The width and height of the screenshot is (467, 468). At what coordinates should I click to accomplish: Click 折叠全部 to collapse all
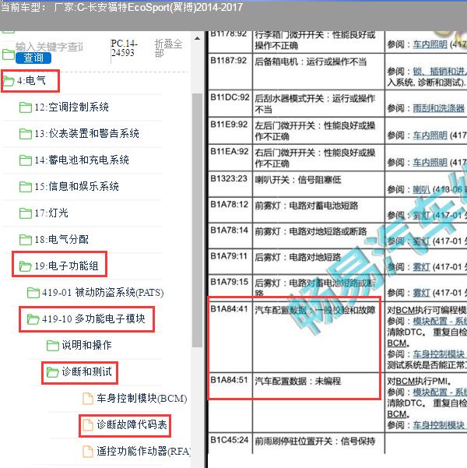tap(168, 48)
